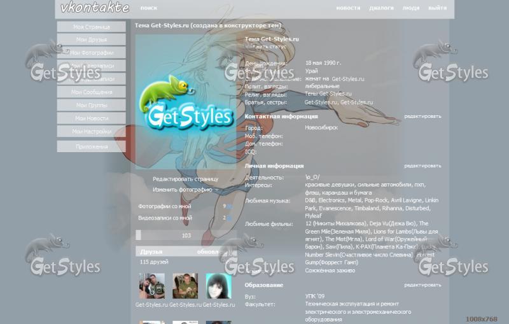The image size is (509, 324).
Task: Go to новости in top navigation
Action: [348, 8]
